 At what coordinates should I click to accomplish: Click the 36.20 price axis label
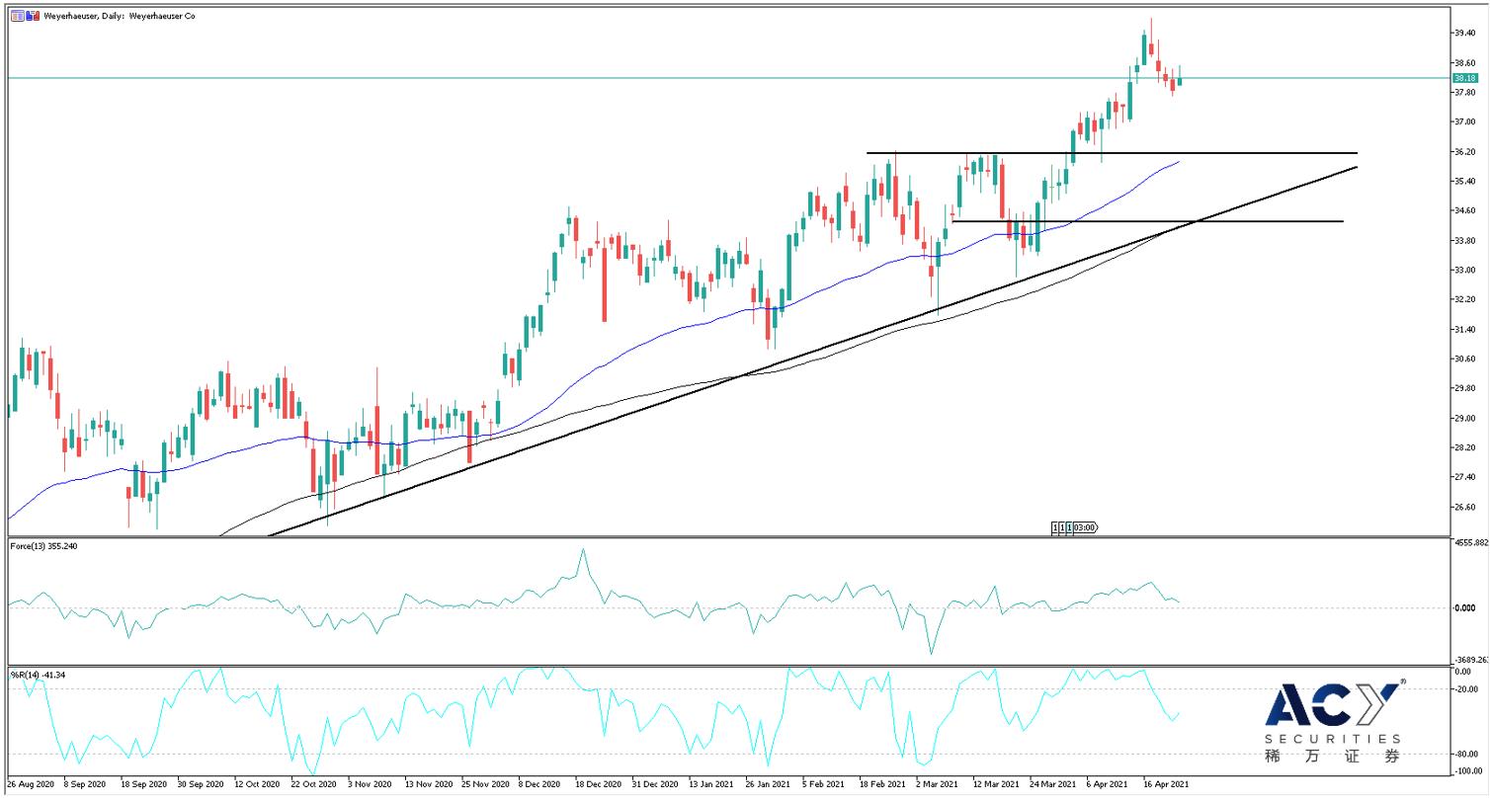[1464, 151]
